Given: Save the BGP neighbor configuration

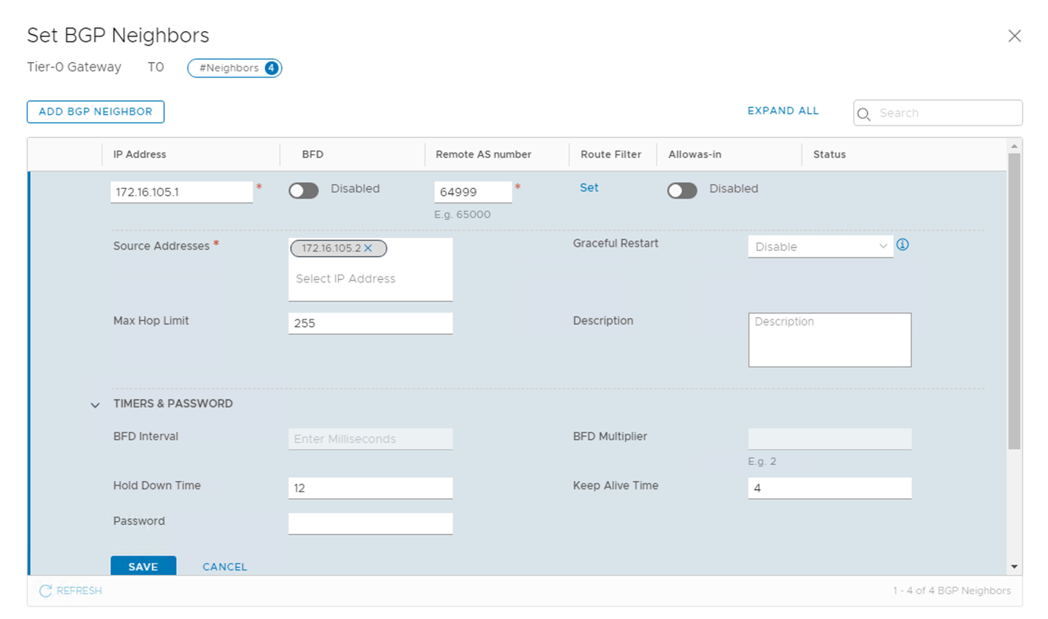Looking at the screenshot, I should click(x=143, y=567).
